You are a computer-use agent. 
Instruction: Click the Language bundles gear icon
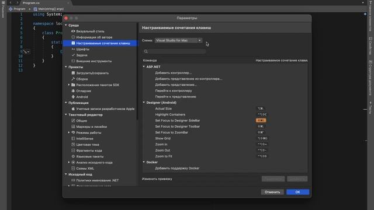pyautogui.click(x=73, y=156)
